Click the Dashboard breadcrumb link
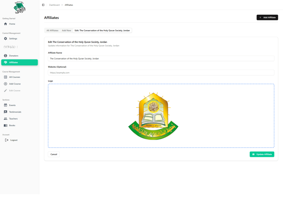 [x=54, y=5]
